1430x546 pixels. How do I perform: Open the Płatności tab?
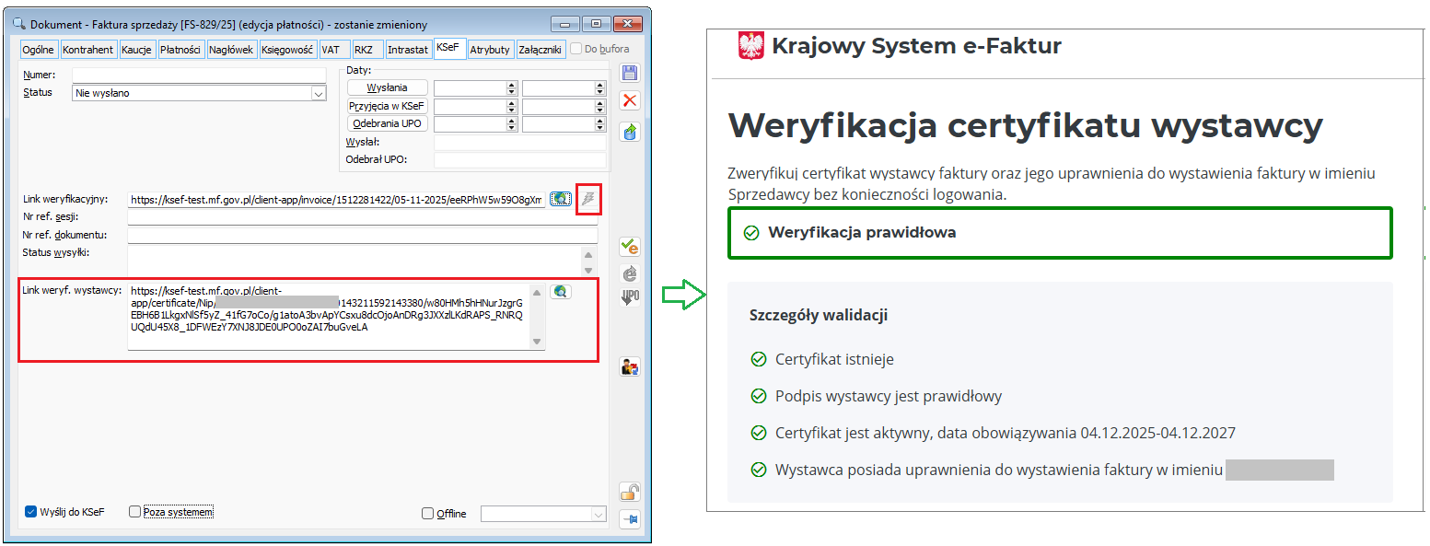[x=181, y=49]
